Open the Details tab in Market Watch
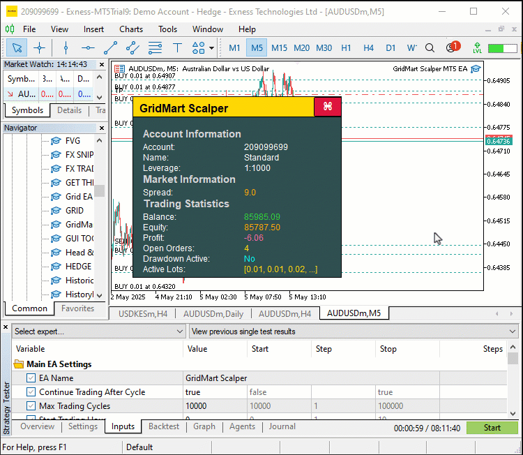Viewport: 523px width, 455px height. tap(69, 110)
